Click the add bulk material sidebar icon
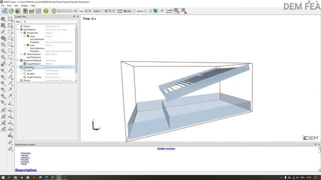Viewport: 321px width, 180px height. 4,19
